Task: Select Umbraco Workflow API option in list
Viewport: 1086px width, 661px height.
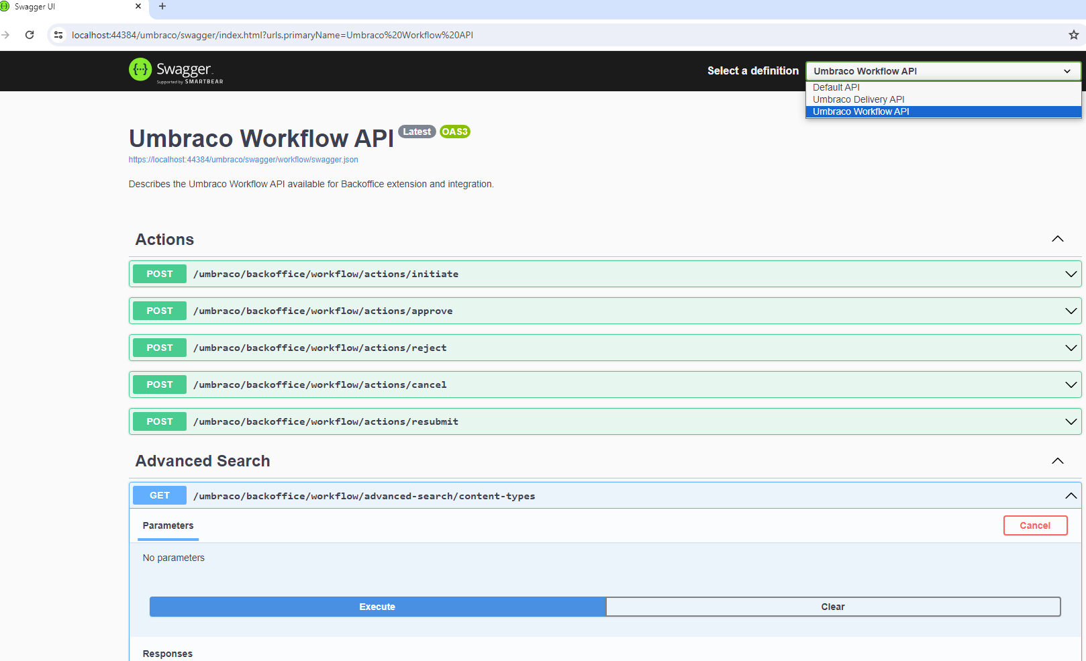Action: click(943, 111)
